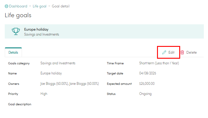Click the Europe holiday heading in banner
Screen dimensions: 208x118
pos(36,29)
